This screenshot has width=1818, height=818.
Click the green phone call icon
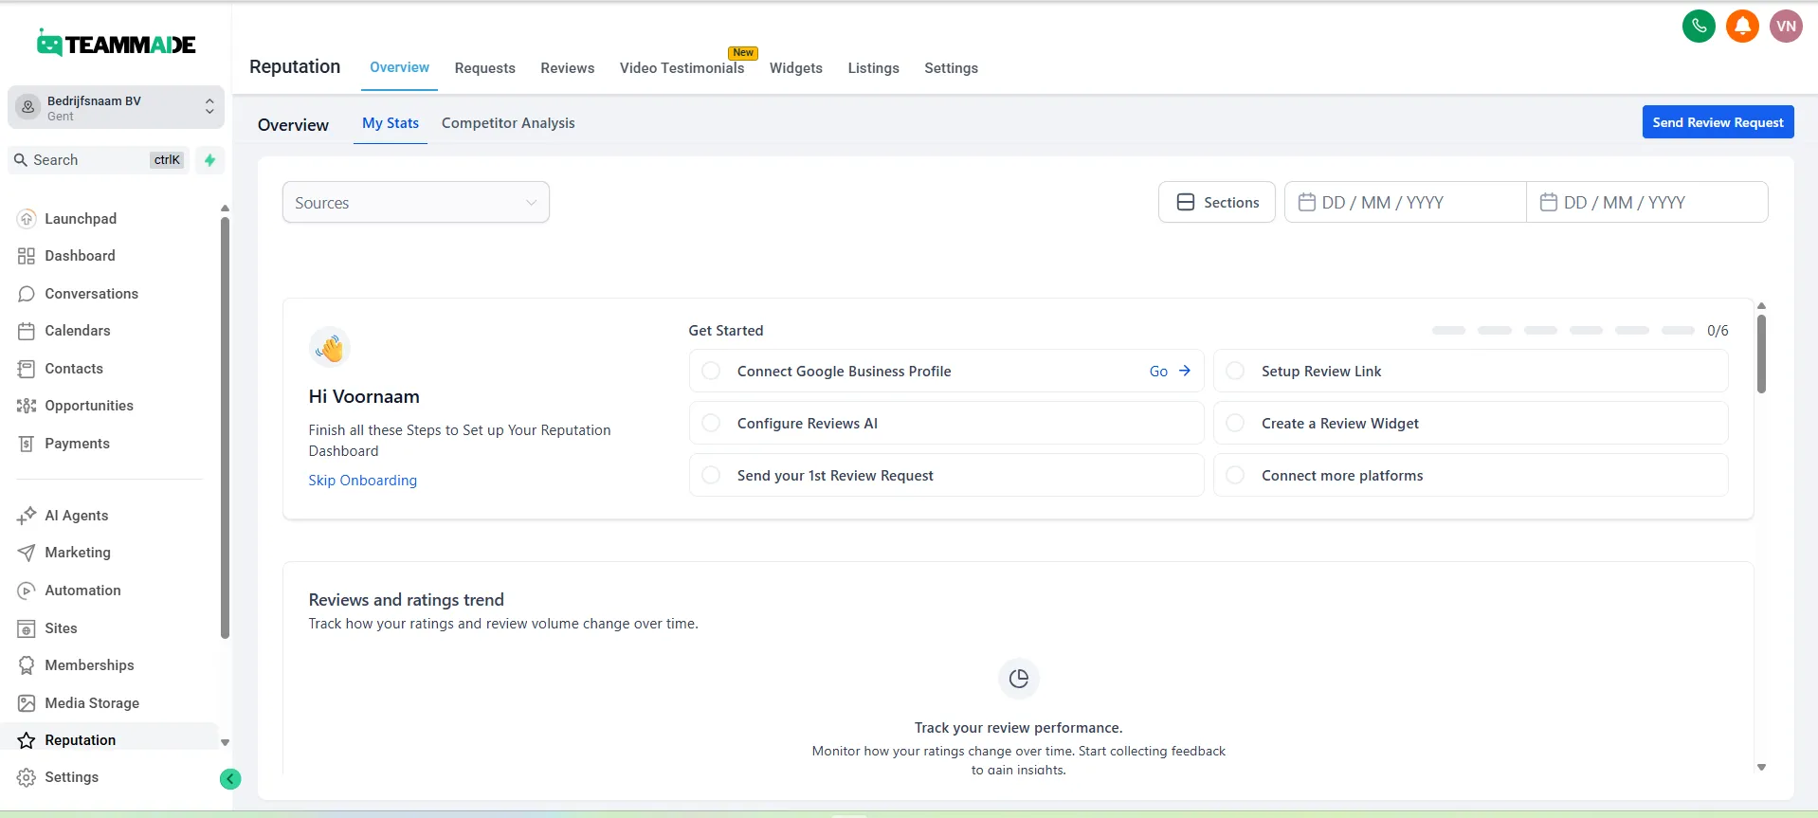point(1699,26)
